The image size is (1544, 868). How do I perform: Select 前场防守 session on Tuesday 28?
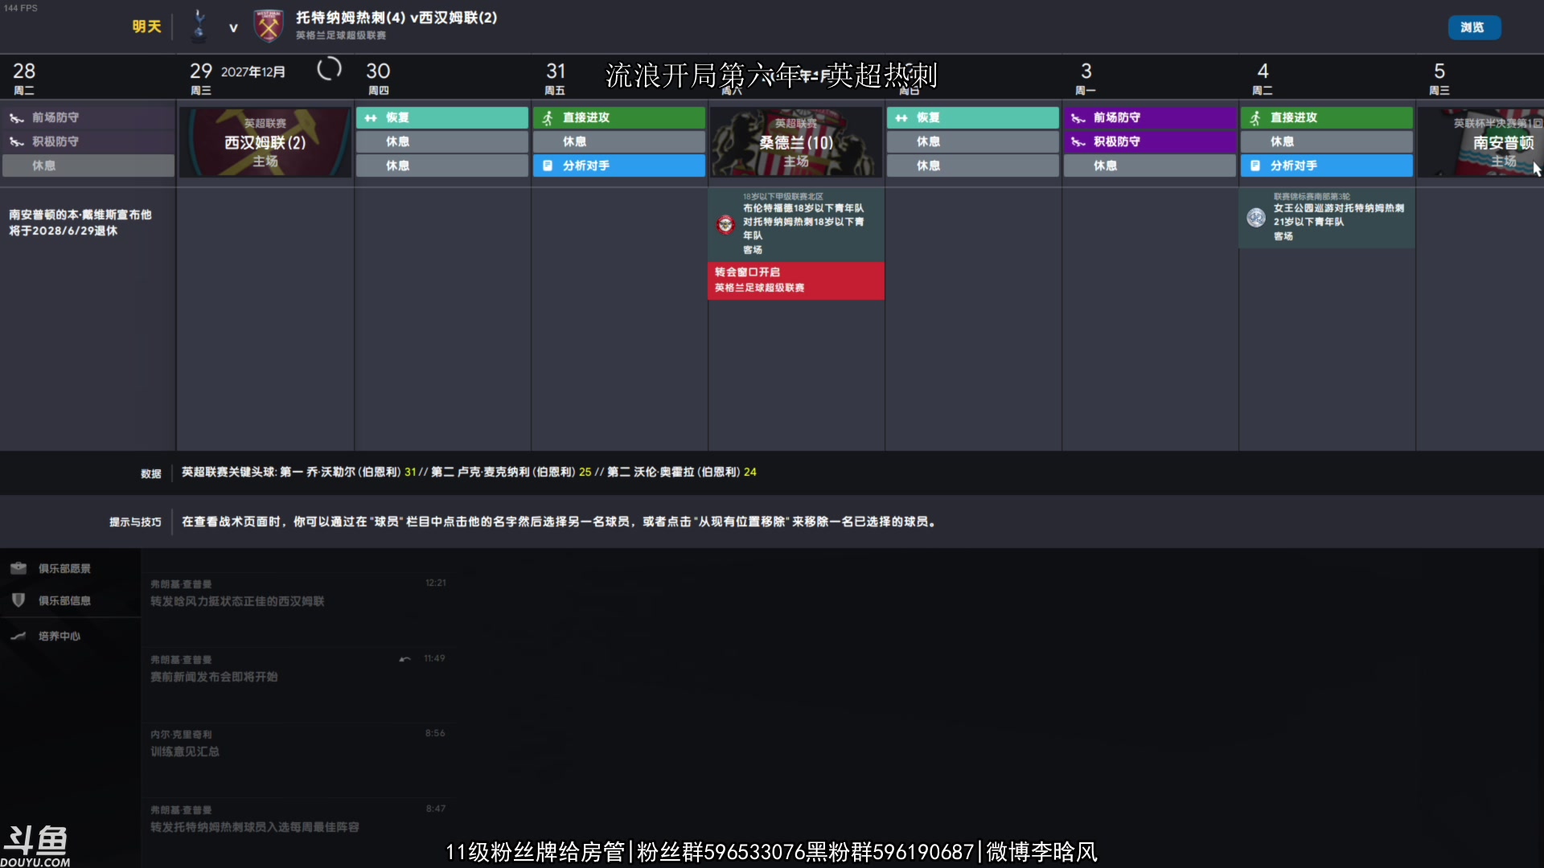click(x=88, y=117)
